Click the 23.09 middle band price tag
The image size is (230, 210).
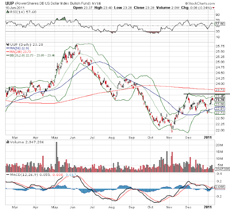(220, 104)
